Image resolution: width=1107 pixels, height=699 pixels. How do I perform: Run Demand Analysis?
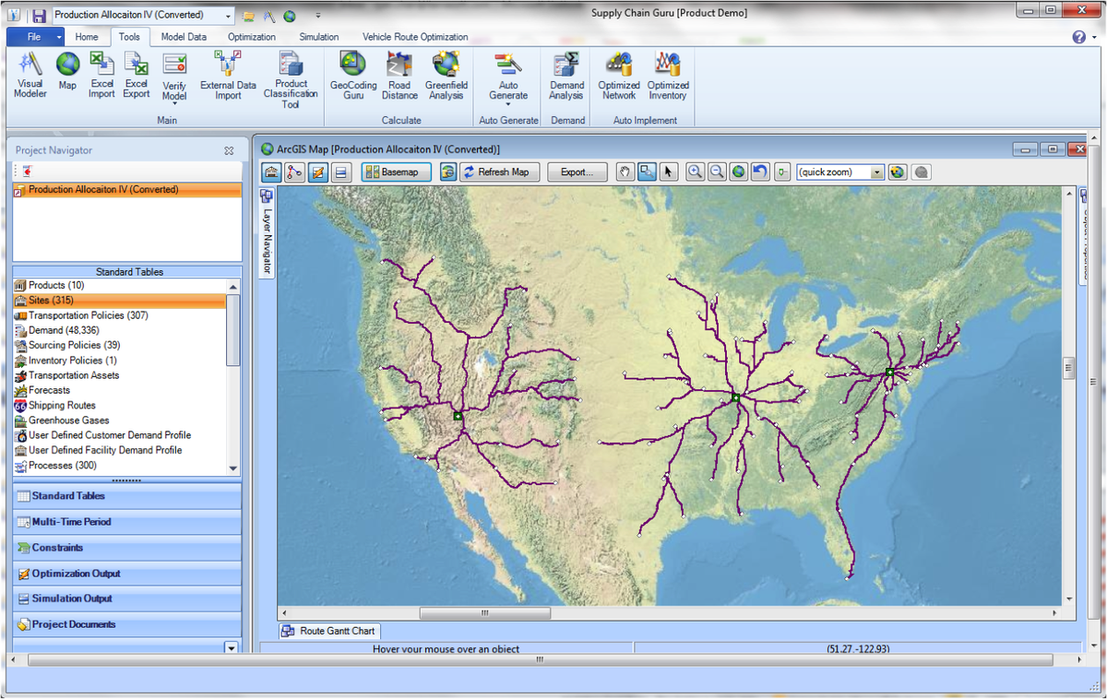tap(565, 76)
